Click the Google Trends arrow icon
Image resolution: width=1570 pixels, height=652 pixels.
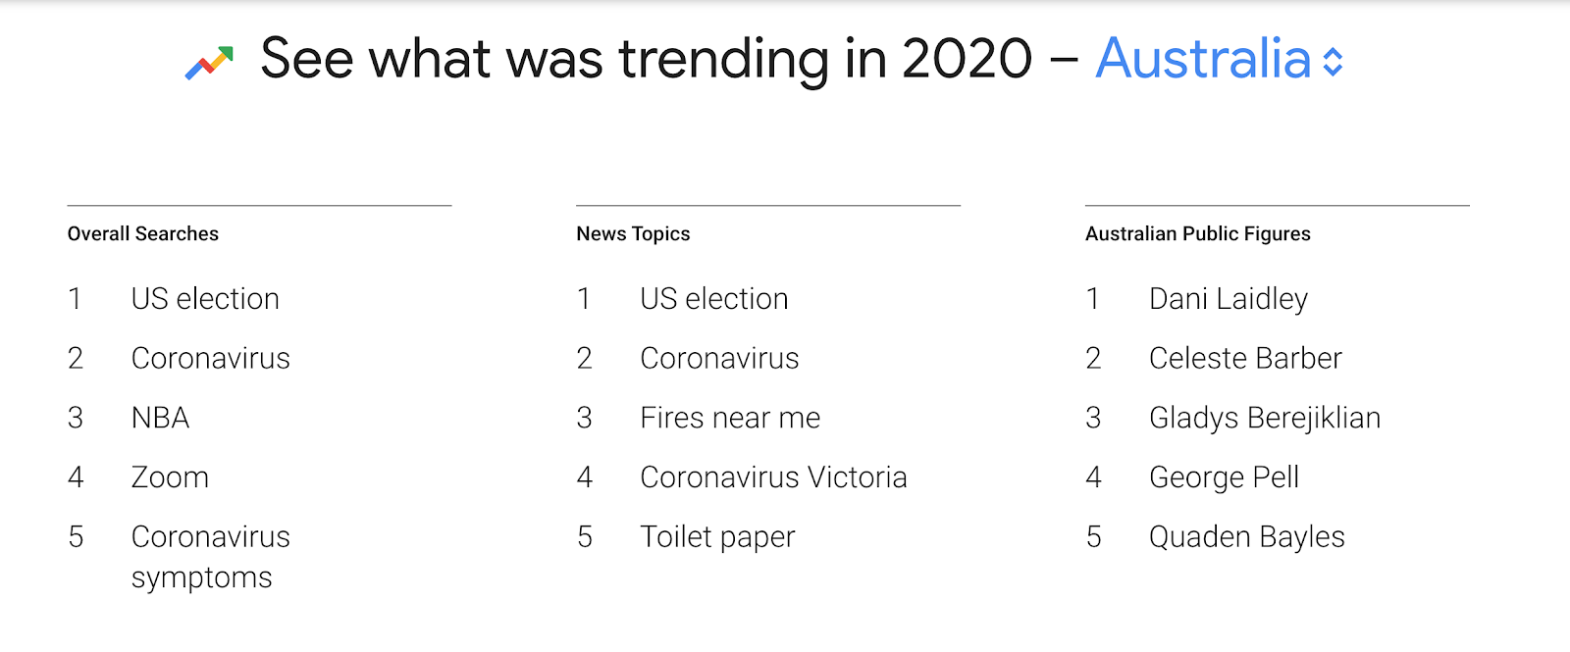[x=209, y=63]
